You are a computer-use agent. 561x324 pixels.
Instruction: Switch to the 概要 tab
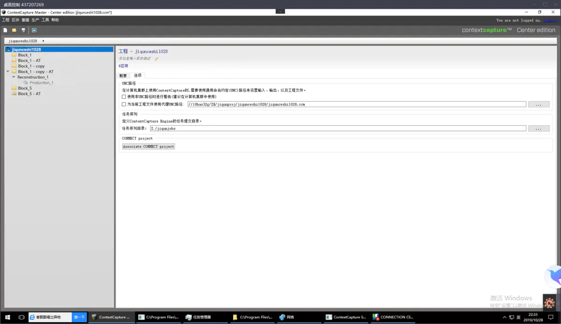[123, 75]
